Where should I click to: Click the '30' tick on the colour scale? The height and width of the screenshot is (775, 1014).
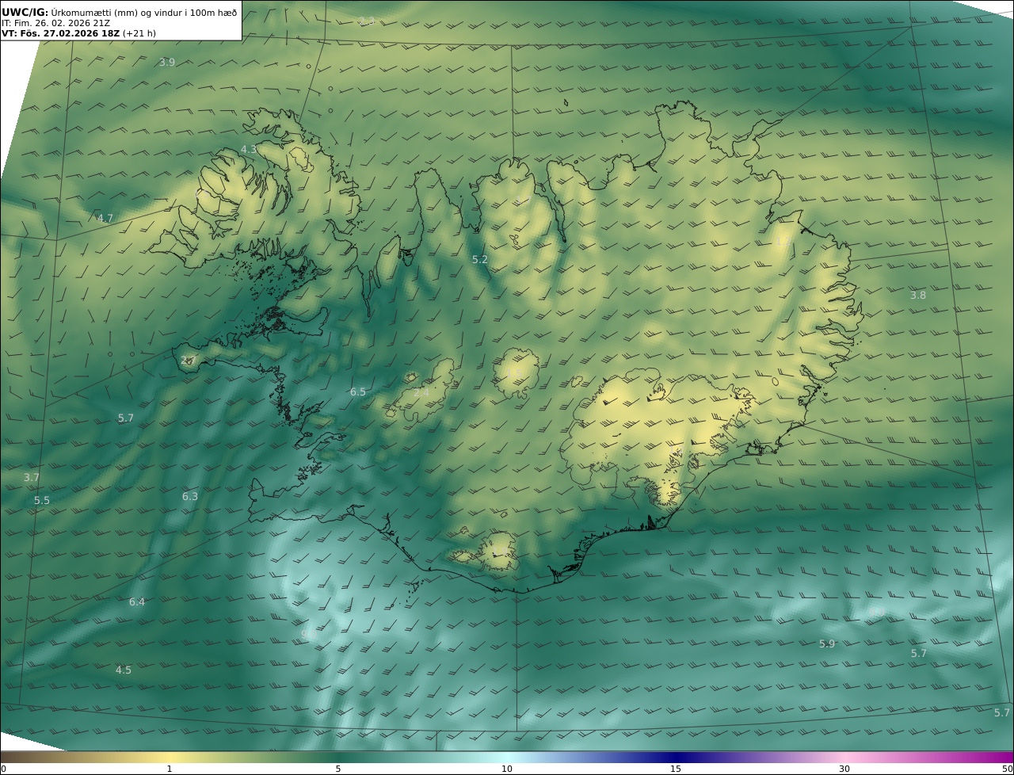844,769
